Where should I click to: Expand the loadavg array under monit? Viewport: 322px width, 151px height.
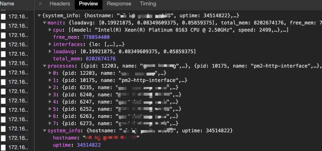tap(50, 51)
